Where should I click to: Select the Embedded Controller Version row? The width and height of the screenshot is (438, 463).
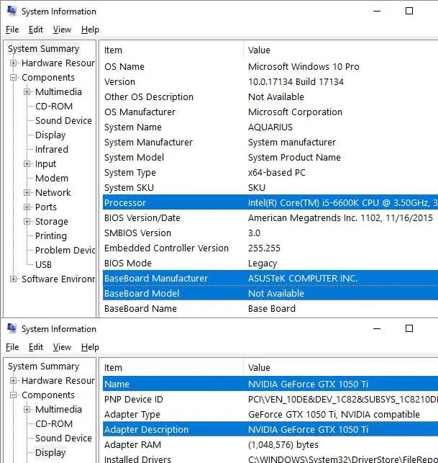coord(270,248)
